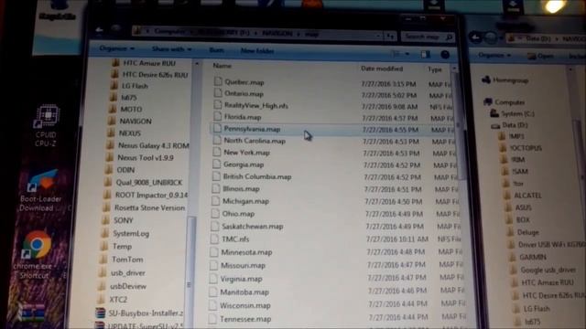Click the ALCATEL folder icon in right window
The image size is (586, 329).
(x=507, y=195)
